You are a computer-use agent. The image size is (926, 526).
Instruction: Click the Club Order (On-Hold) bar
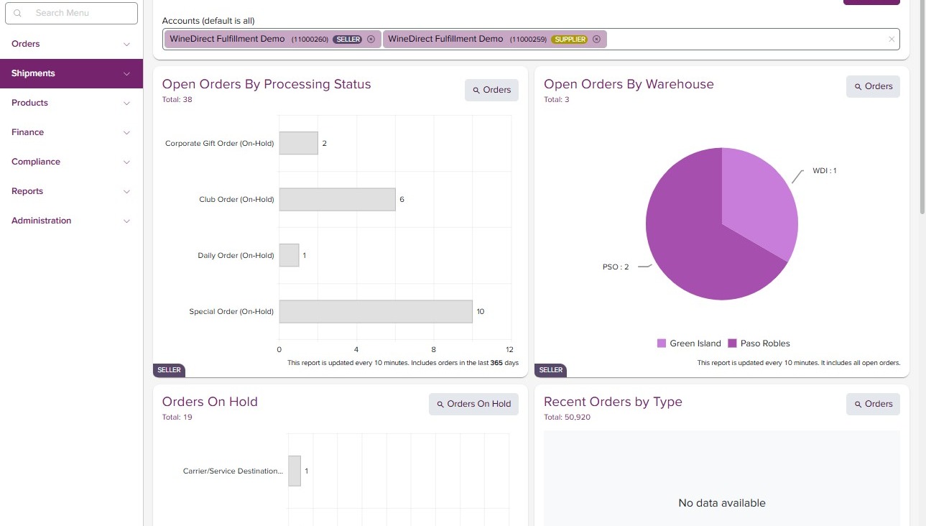coord(337,200)
